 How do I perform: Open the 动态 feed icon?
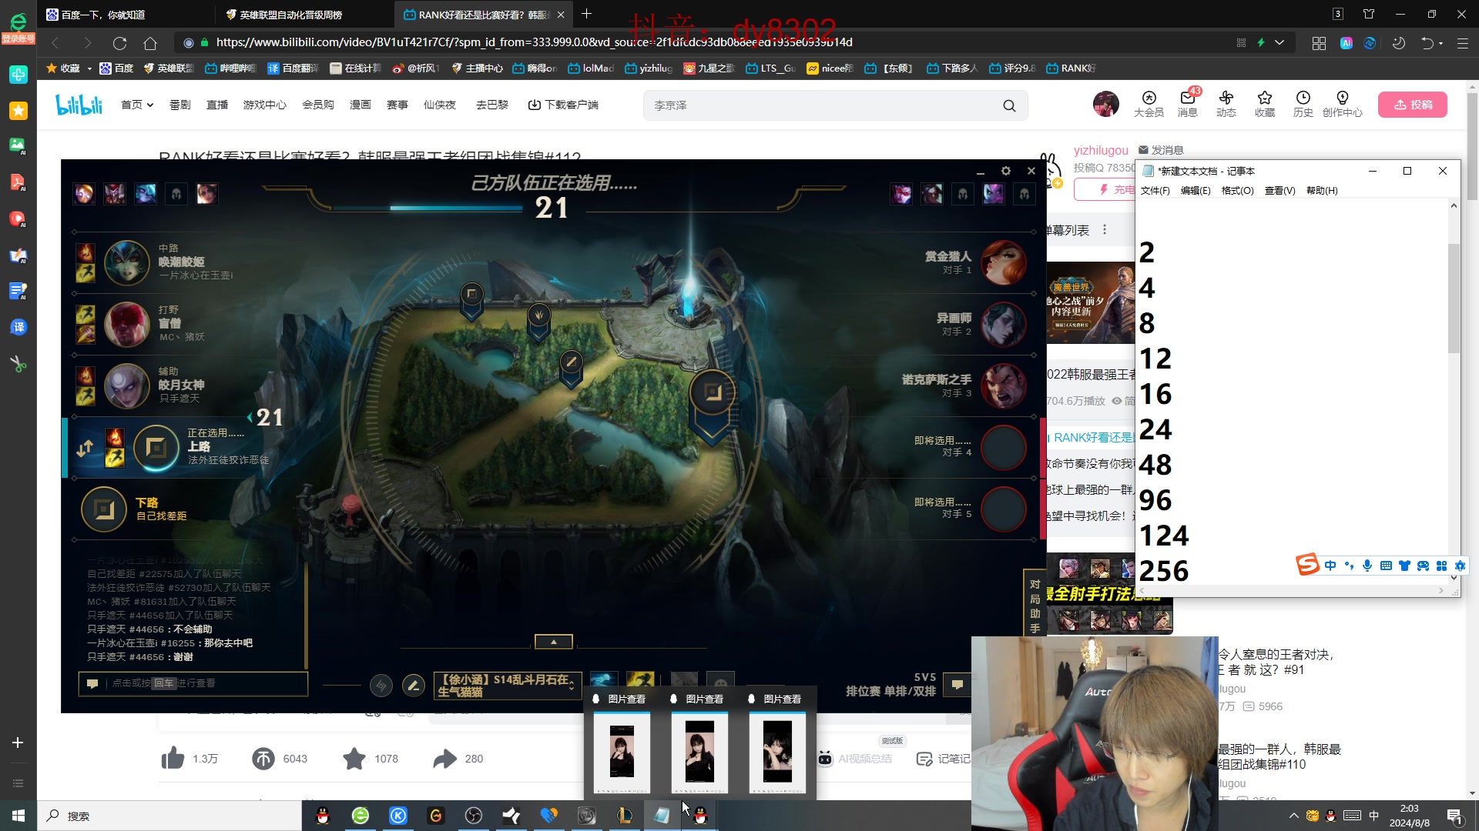coord(1226,104)
